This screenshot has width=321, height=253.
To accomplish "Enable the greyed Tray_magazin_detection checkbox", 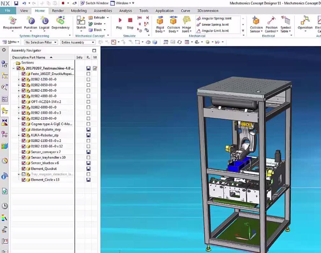I will pos(24,174).
